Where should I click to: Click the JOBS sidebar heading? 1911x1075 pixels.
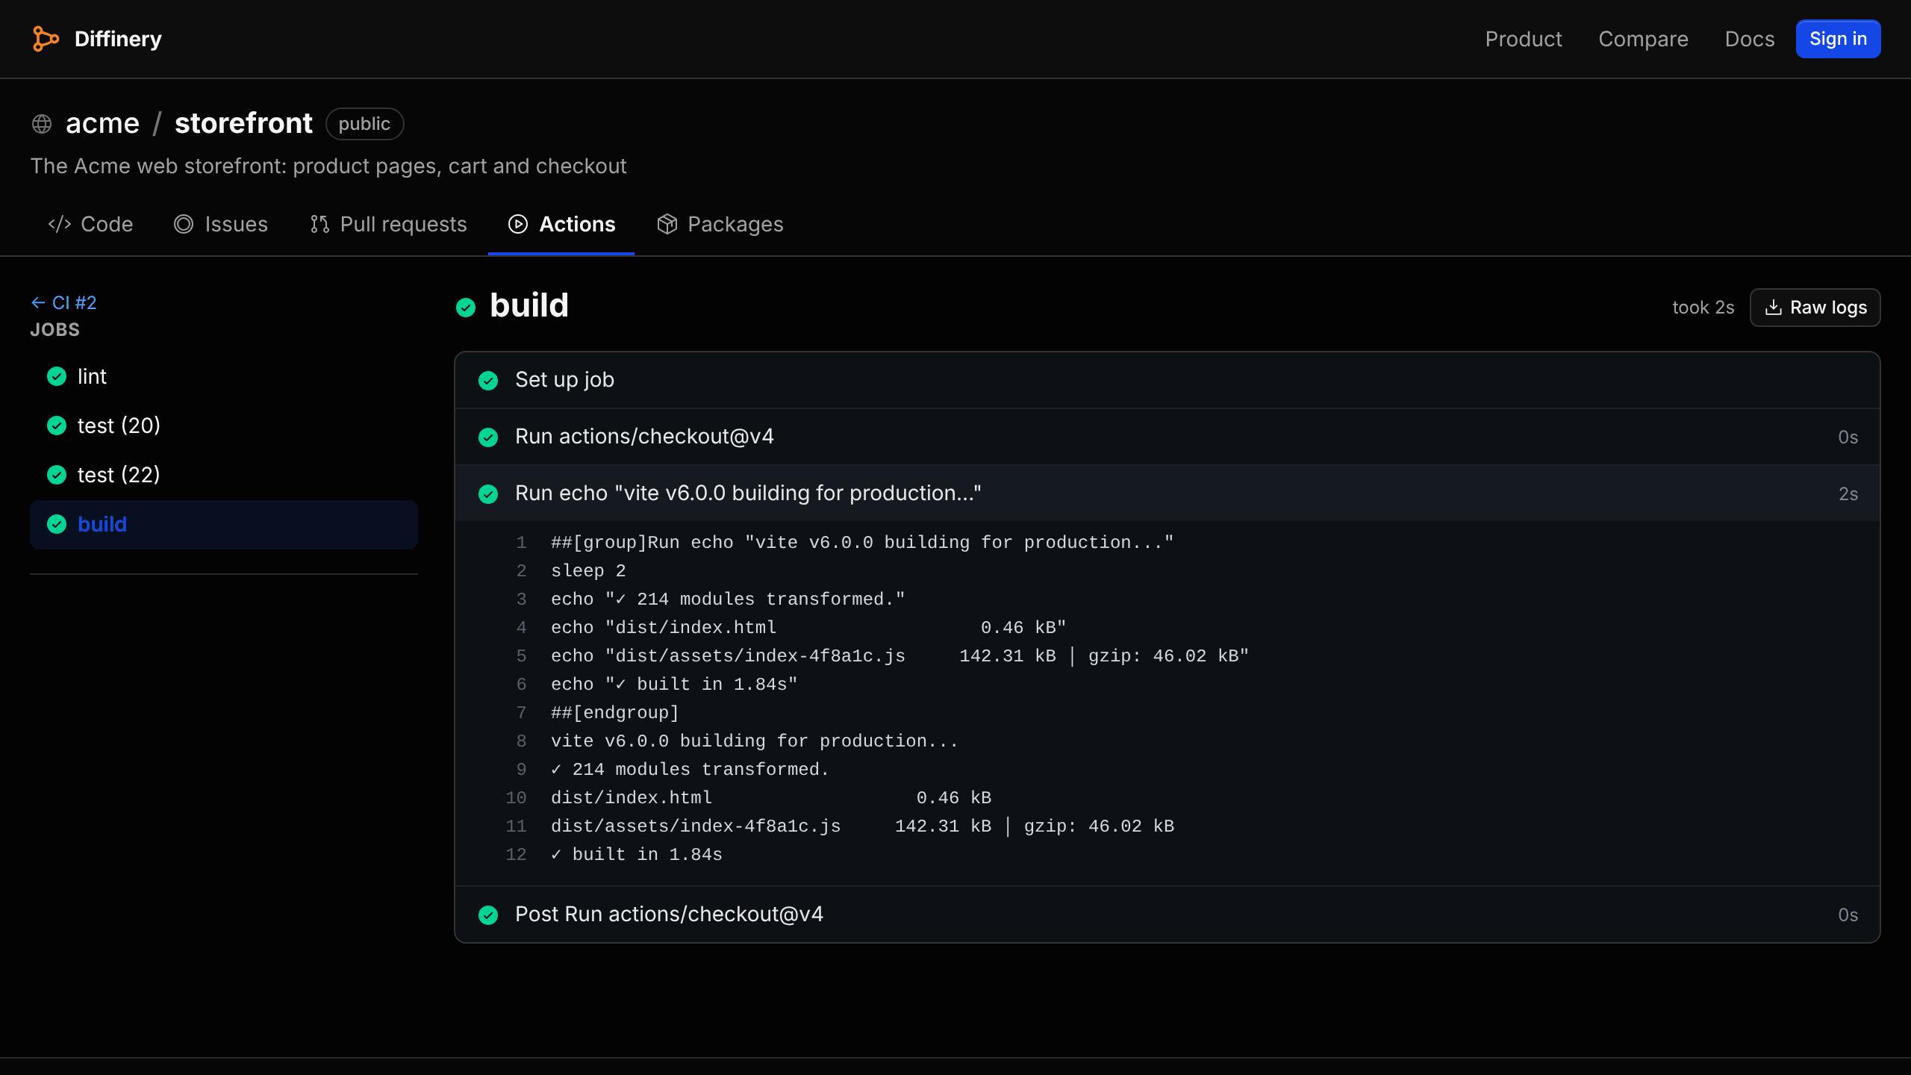[x=54, y=330]
